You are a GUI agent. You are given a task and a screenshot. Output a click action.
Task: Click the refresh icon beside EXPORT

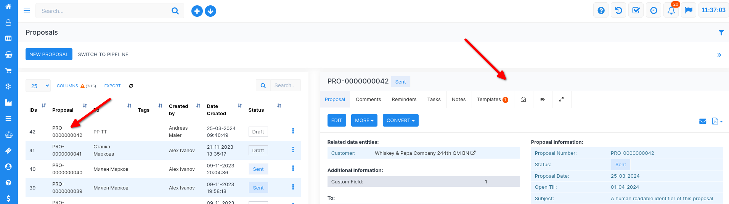[x=131, y=86]
